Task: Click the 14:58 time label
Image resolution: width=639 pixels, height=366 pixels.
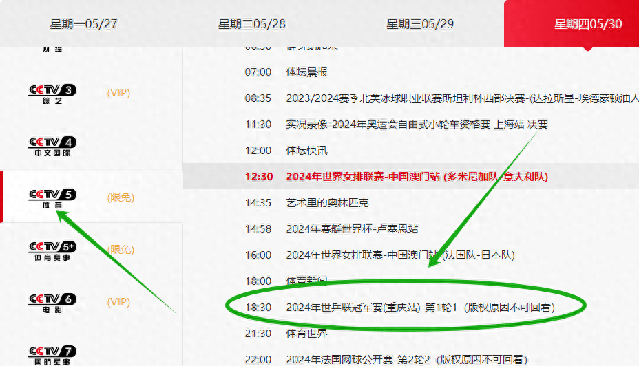Action: coord(258,229)
